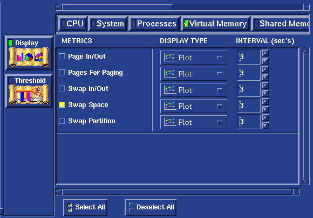
Task: Open the Display scroll chart icon
Action: 29,57
